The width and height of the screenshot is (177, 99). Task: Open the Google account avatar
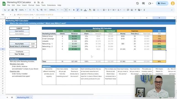click(x=173, y=3)
